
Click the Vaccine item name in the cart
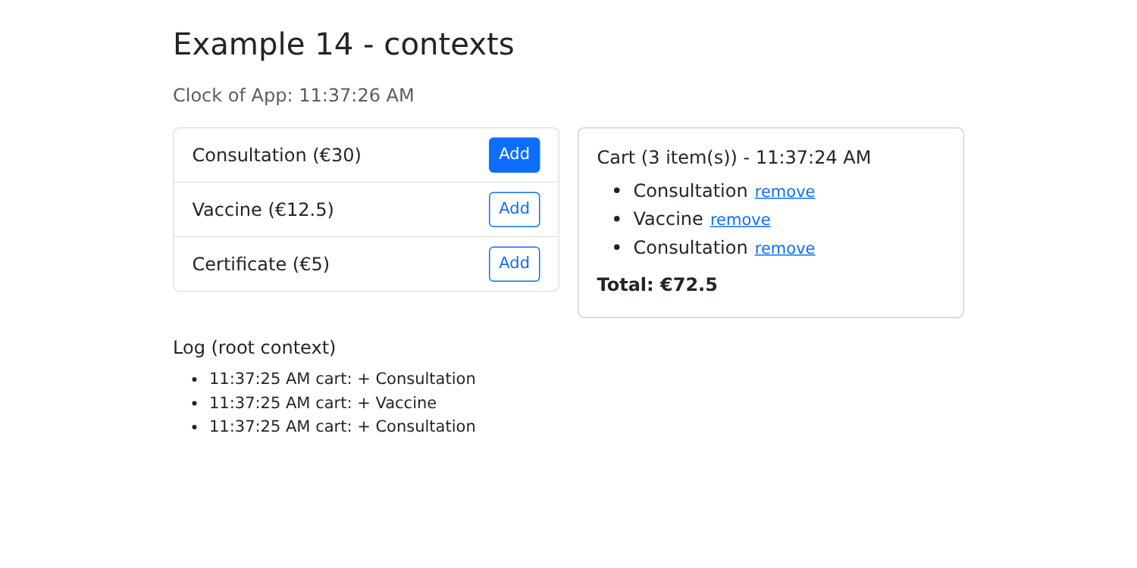pyautogui.click(x=668, y=219)
